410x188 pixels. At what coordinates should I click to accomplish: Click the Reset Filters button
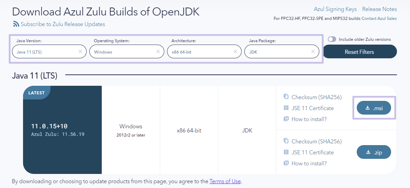coord(359,51)
